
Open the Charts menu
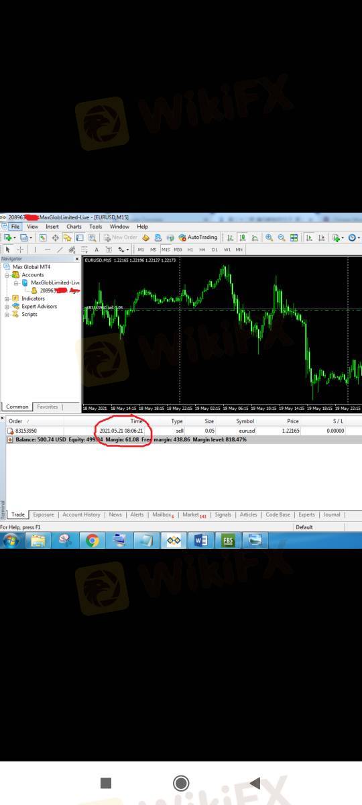74,227
